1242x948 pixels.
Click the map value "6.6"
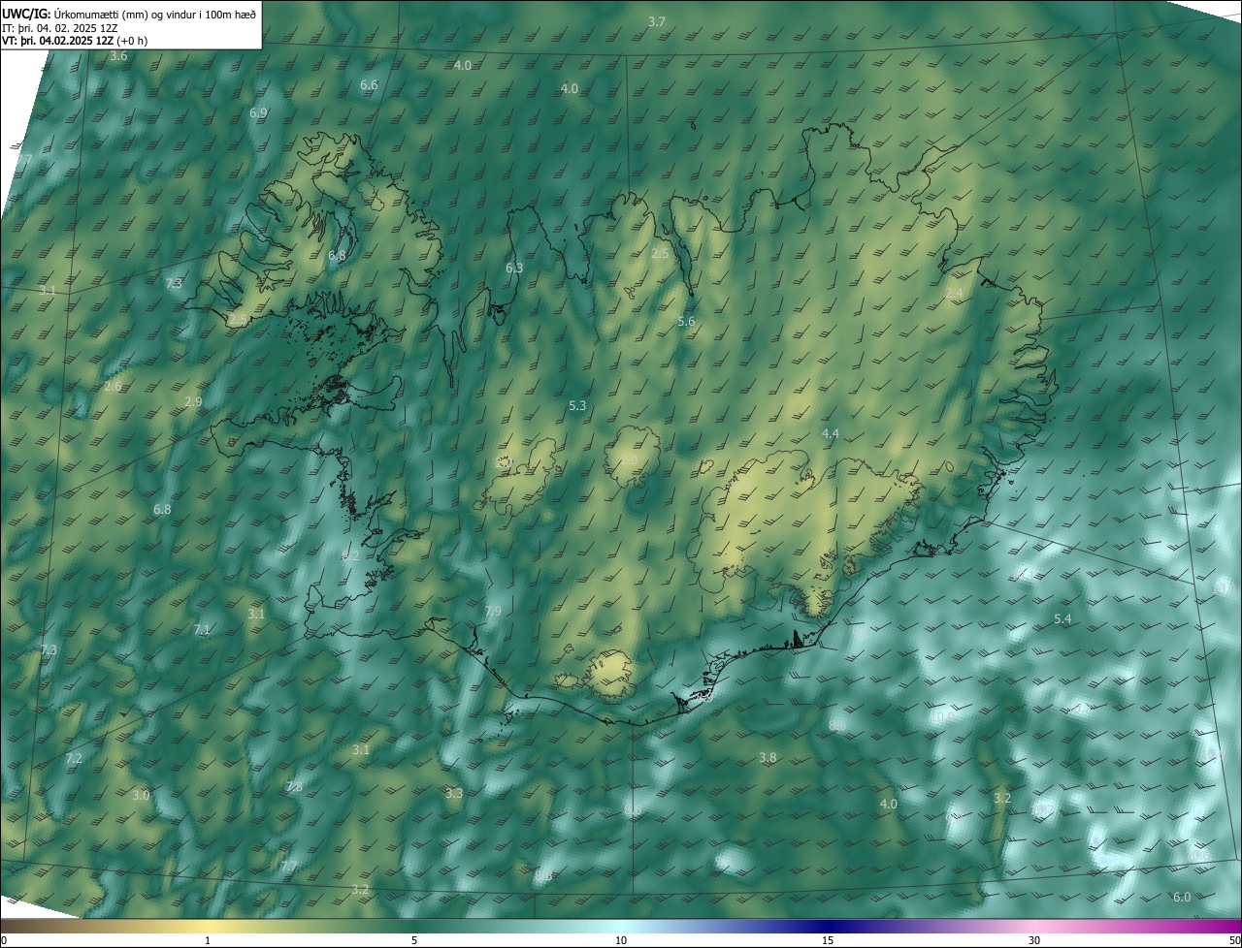(369, 85)
